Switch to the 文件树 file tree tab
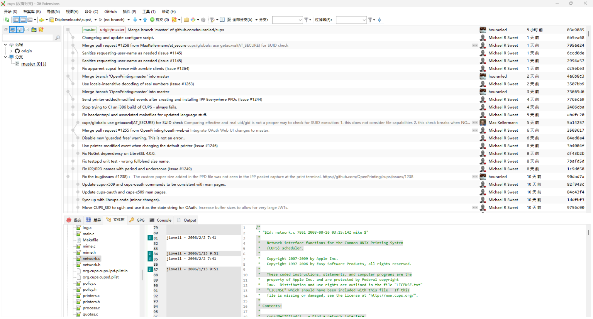593x319 pixels. 115,220
